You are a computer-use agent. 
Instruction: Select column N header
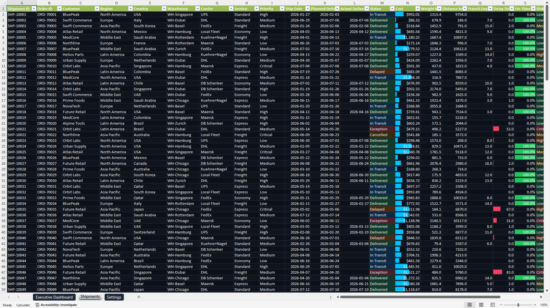click(408, 3)
